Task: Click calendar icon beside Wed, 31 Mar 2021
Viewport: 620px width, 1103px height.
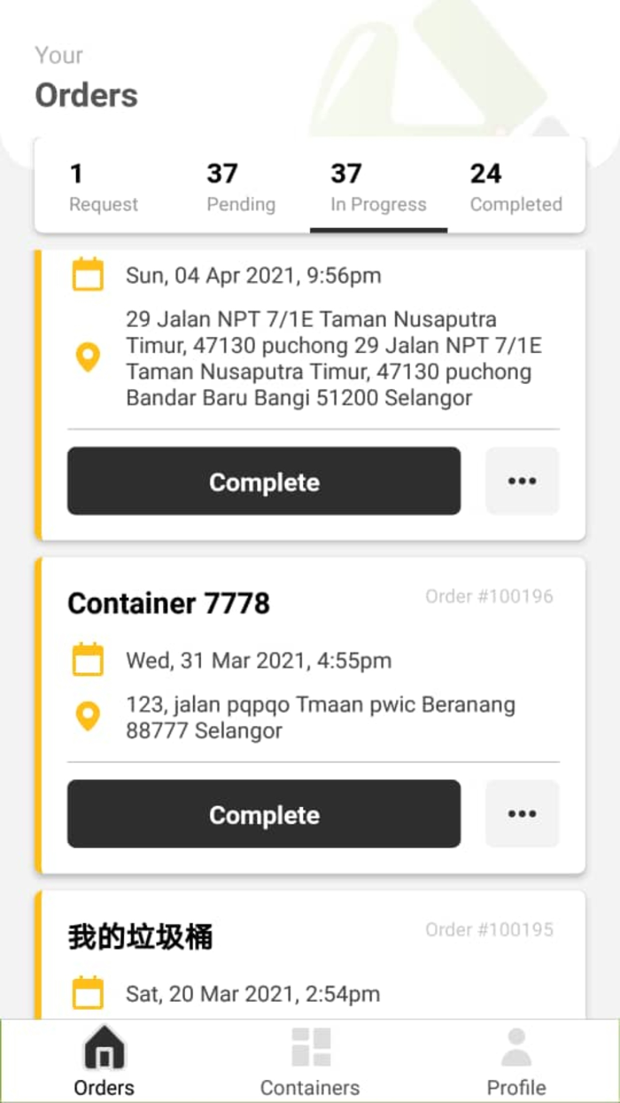Action: point(88,661)
